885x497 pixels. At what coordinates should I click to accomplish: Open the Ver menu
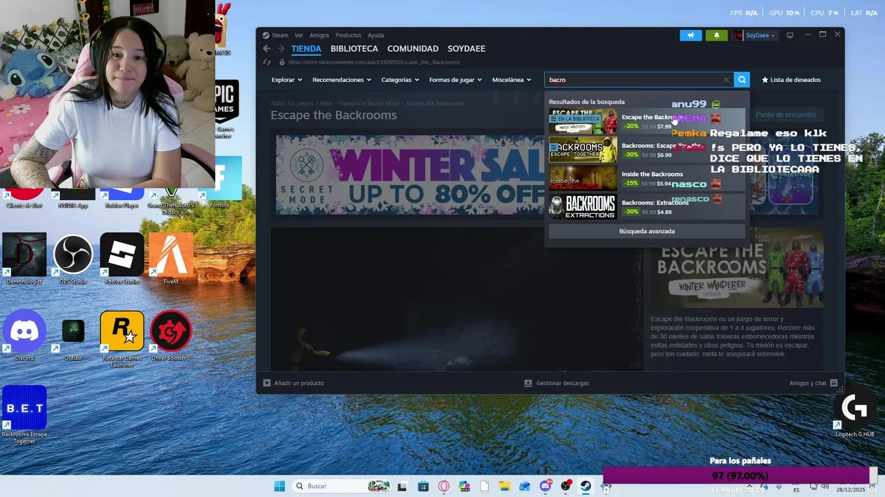[x=299, y=35]
